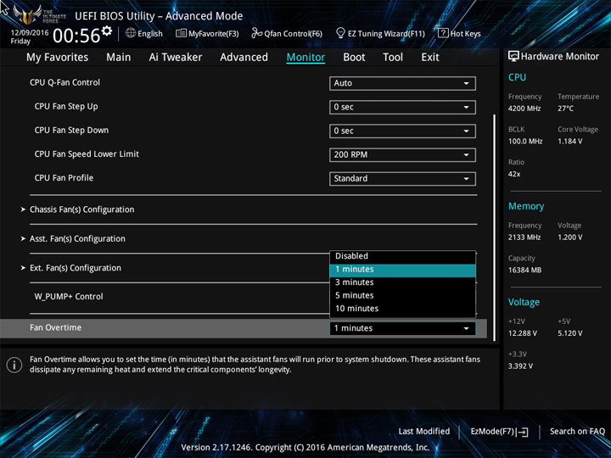Click the Hardware Monitor screen icon
The width and height of the screenshot is (611, 458).
click(513, 56)
